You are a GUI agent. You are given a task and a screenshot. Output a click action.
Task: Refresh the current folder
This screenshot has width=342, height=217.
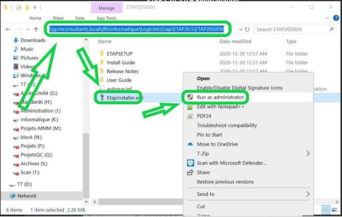(x=247, y=30)
